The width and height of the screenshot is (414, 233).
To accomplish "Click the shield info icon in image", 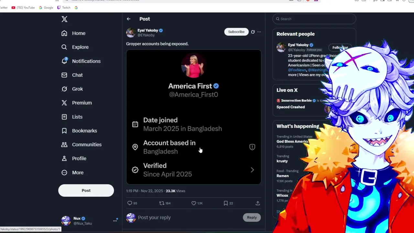I will (252, 147).
